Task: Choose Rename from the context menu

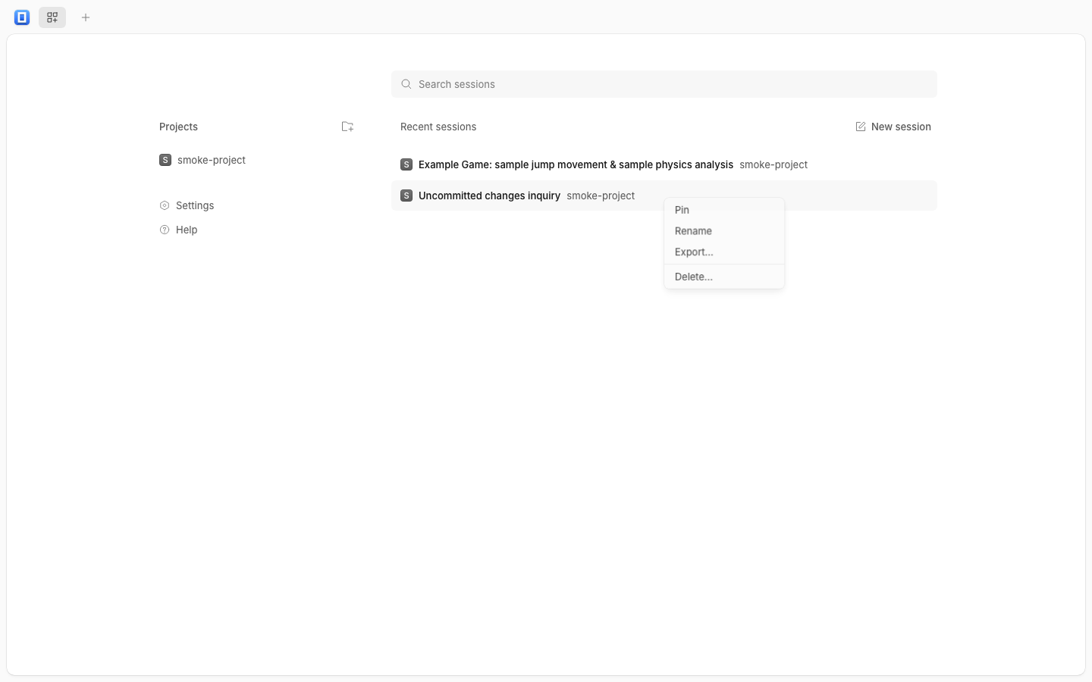Action: click(x=724, y=231)
